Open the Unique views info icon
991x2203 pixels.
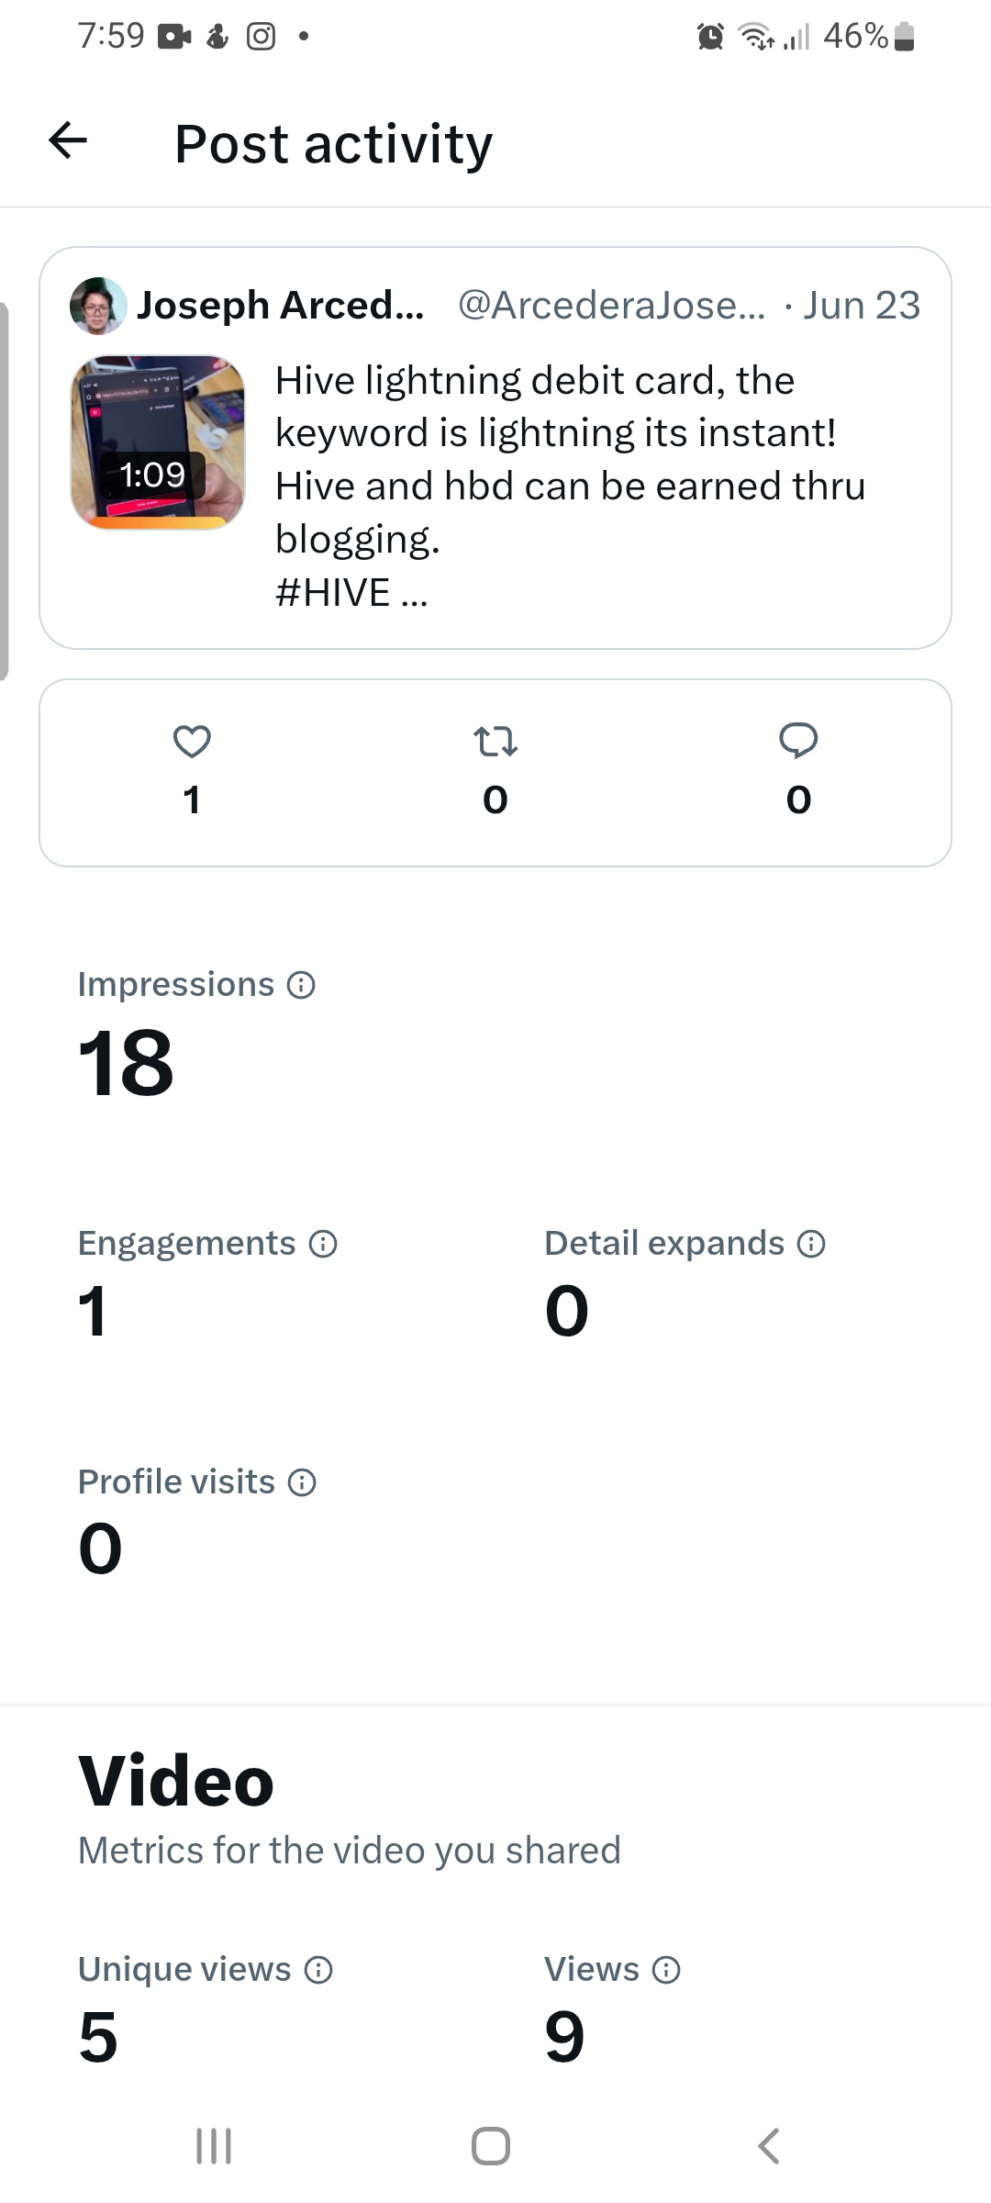pyautogui.click(x=318, y=1970)
